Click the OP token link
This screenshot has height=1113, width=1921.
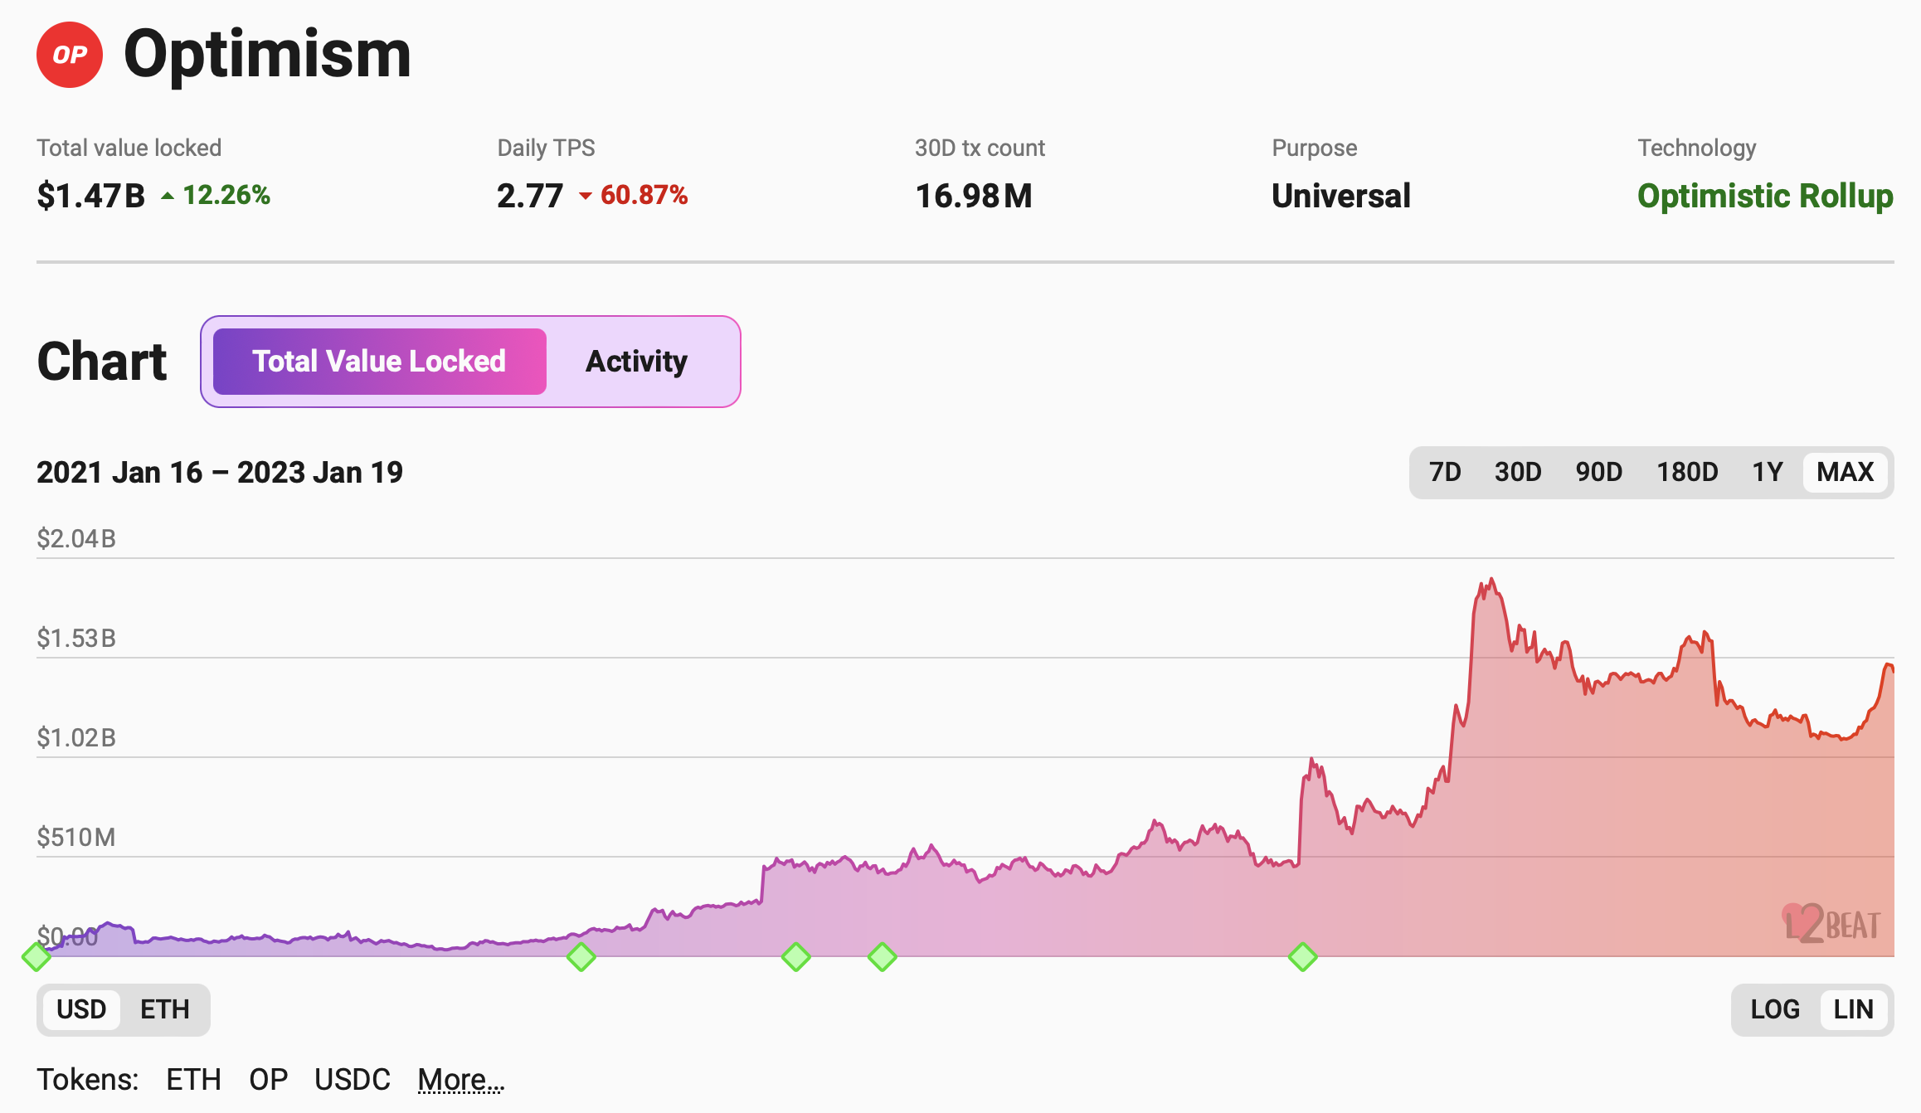point(268,1080)
